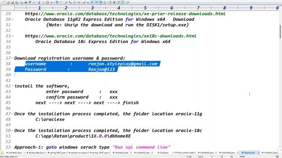Screen dimensions: 282x158
Task: Click the Open file folder icon
Action: 8,3
